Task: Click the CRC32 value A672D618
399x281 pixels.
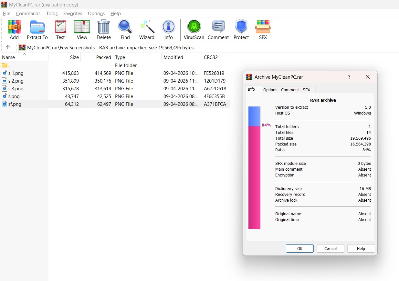Action: 215,89
